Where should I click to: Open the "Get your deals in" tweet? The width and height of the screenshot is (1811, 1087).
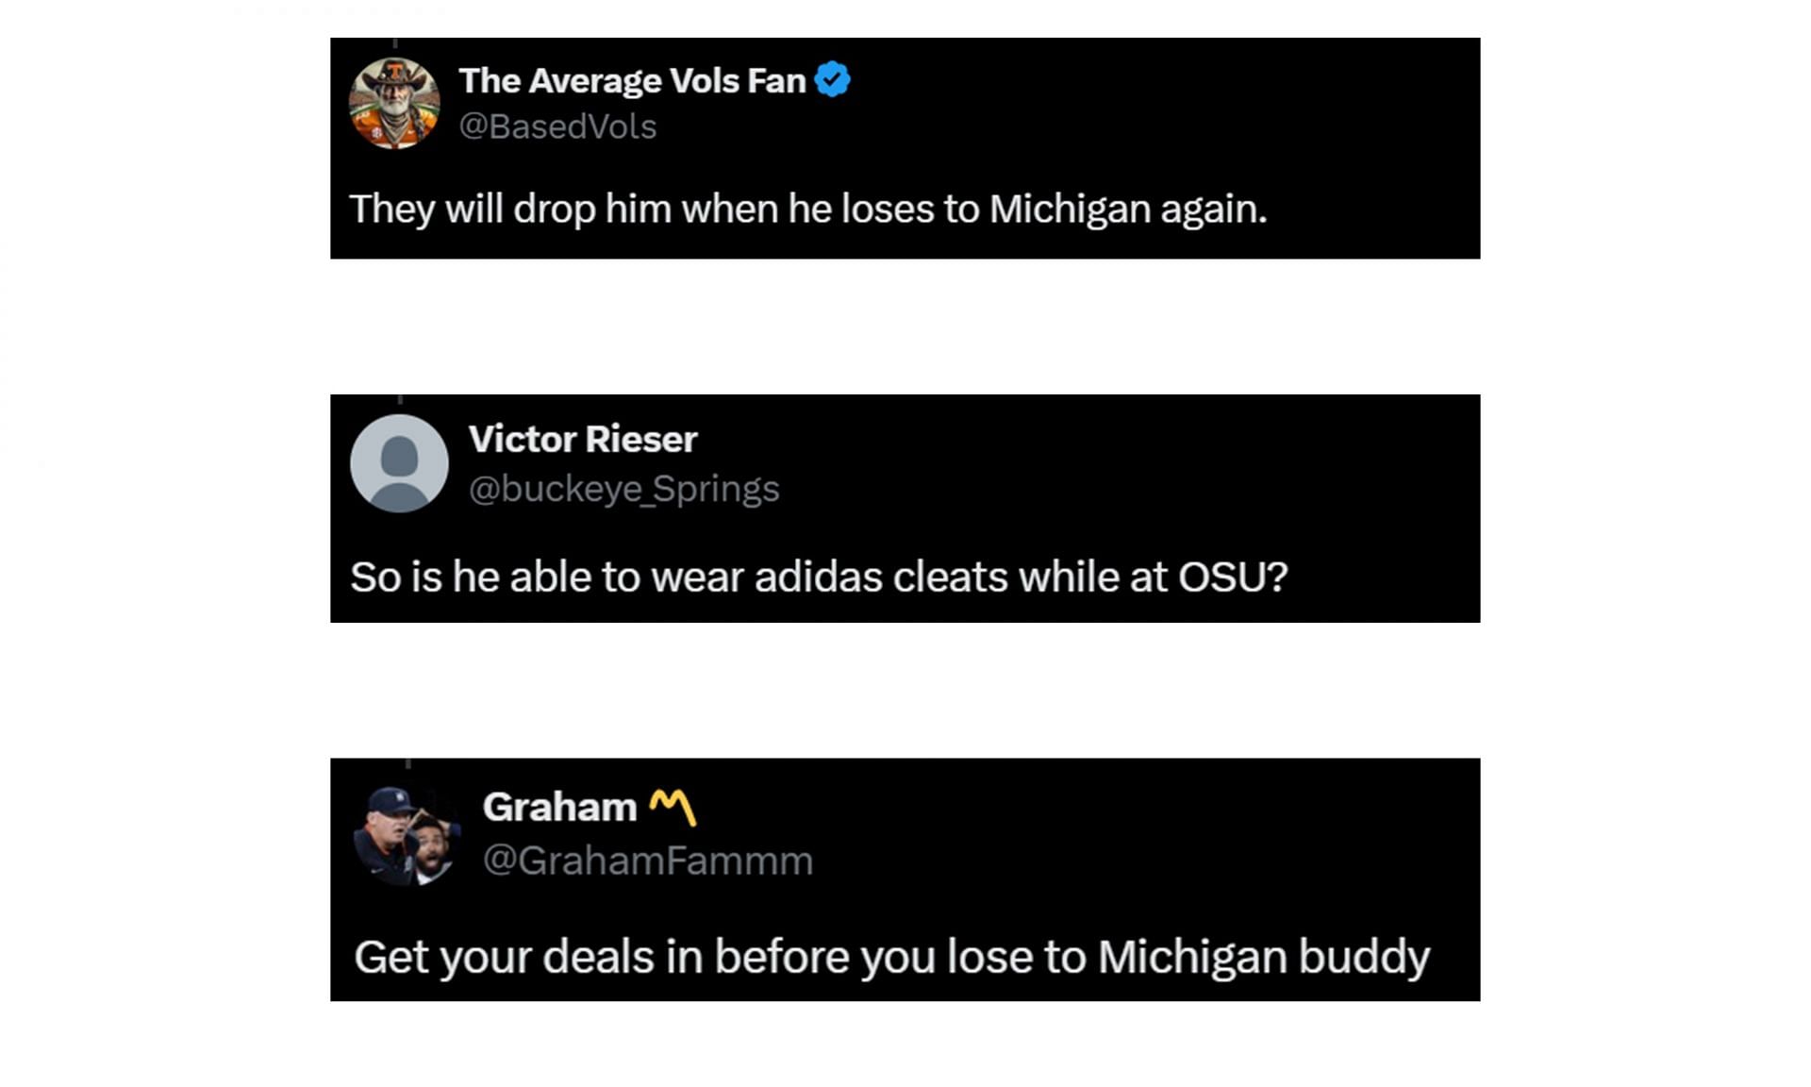point(891,957)
